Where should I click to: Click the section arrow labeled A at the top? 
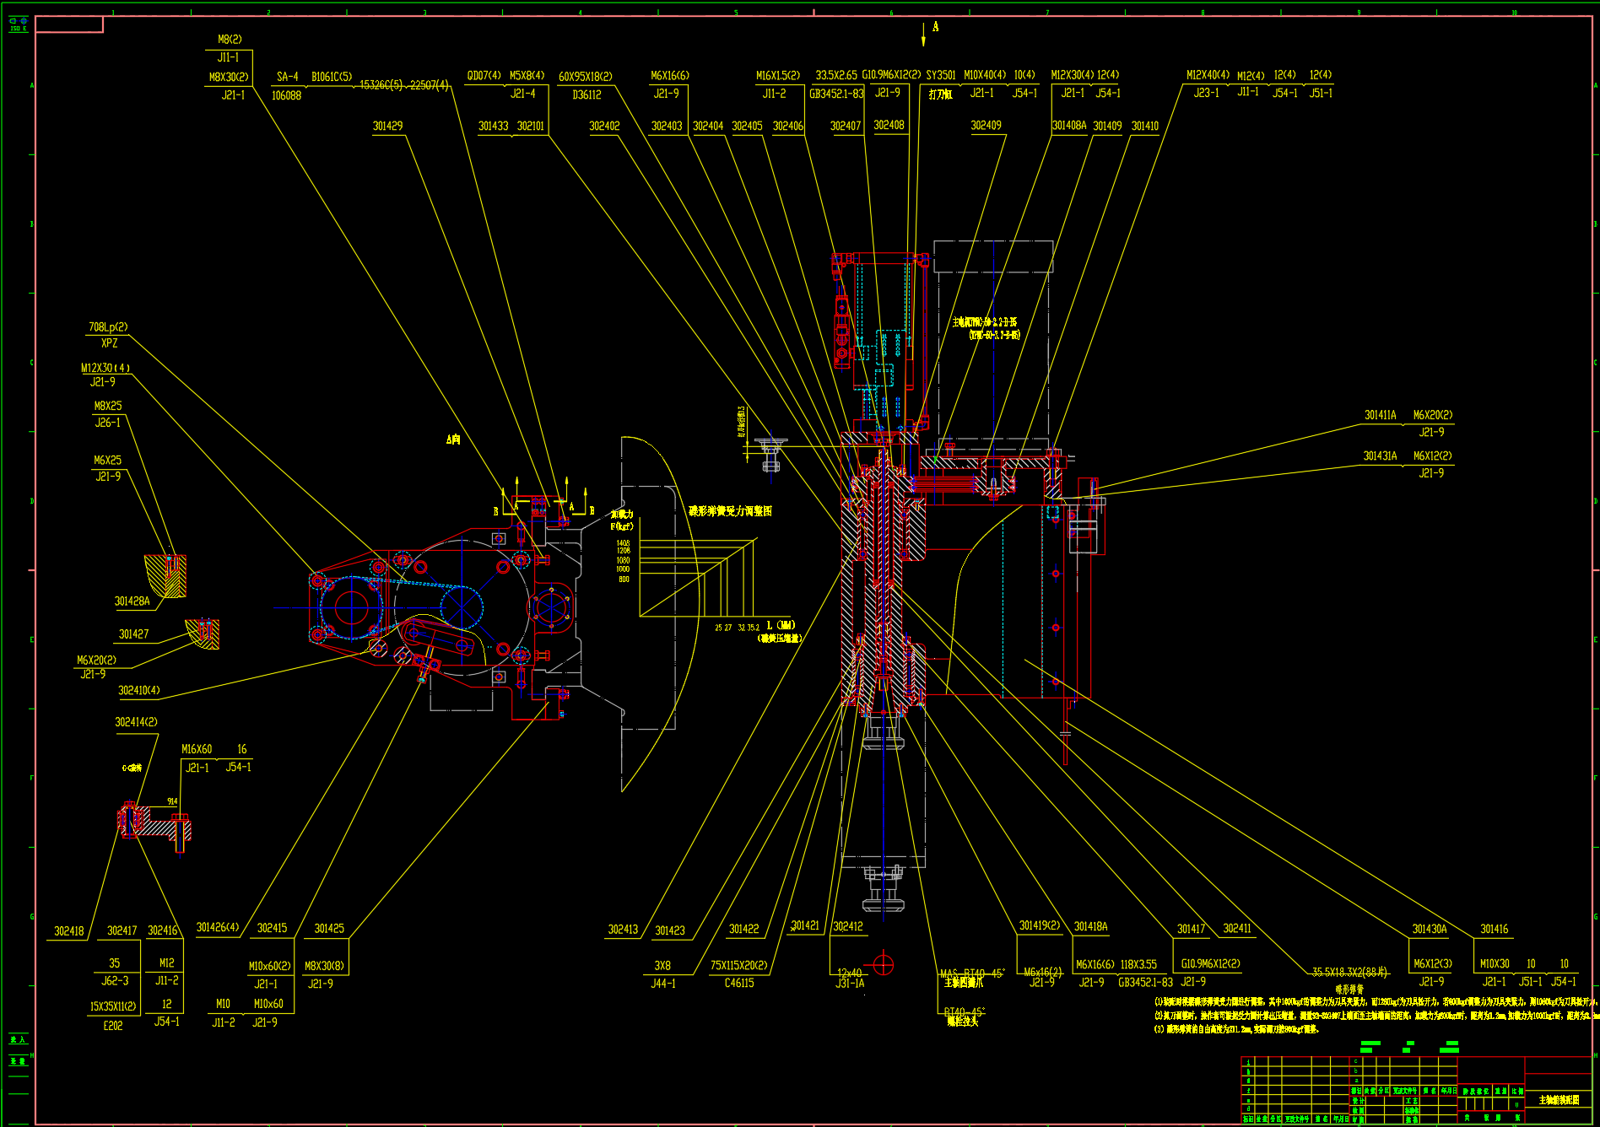point(926,33)
